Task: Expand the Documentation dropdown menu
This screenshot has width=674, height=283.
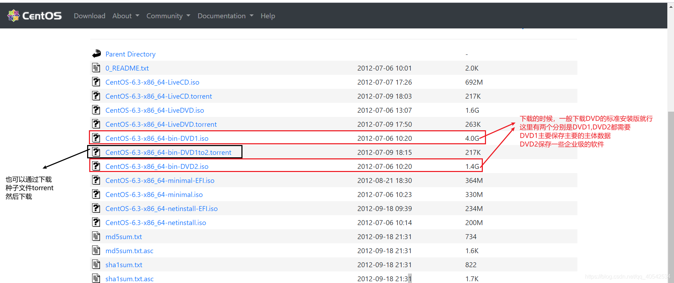Action: (226, 16)
